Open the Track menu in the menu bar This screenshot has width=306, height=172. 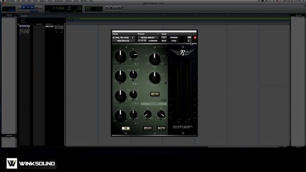pyautogui.click(x=35, y=1)
